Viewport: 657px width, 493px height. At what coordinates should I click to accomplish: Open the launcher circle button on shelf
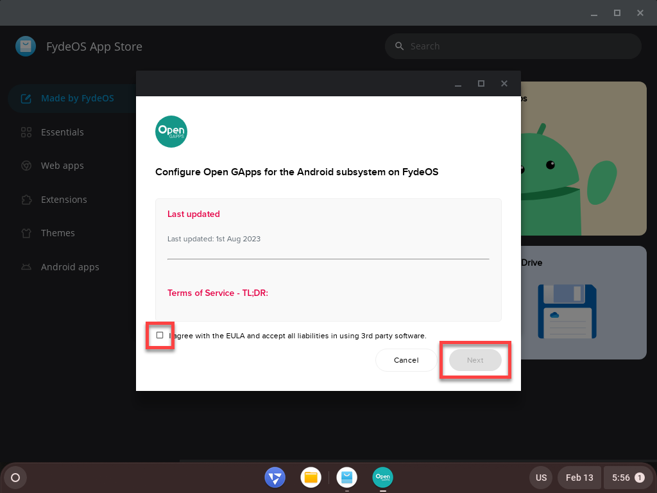pyautogui.click(x=15, y=478)
